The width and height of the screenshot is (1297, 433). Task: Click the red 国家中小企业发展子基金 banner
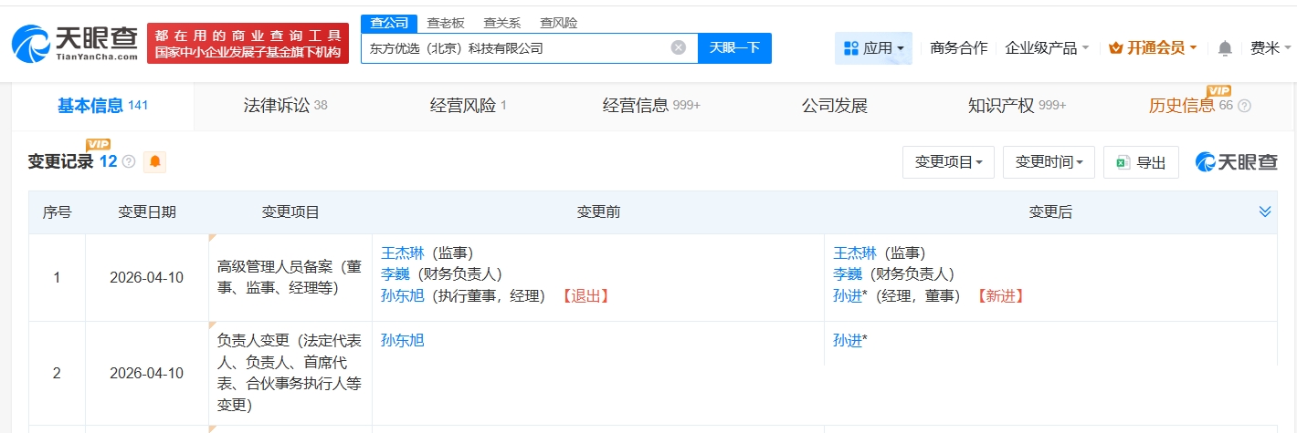248,44
